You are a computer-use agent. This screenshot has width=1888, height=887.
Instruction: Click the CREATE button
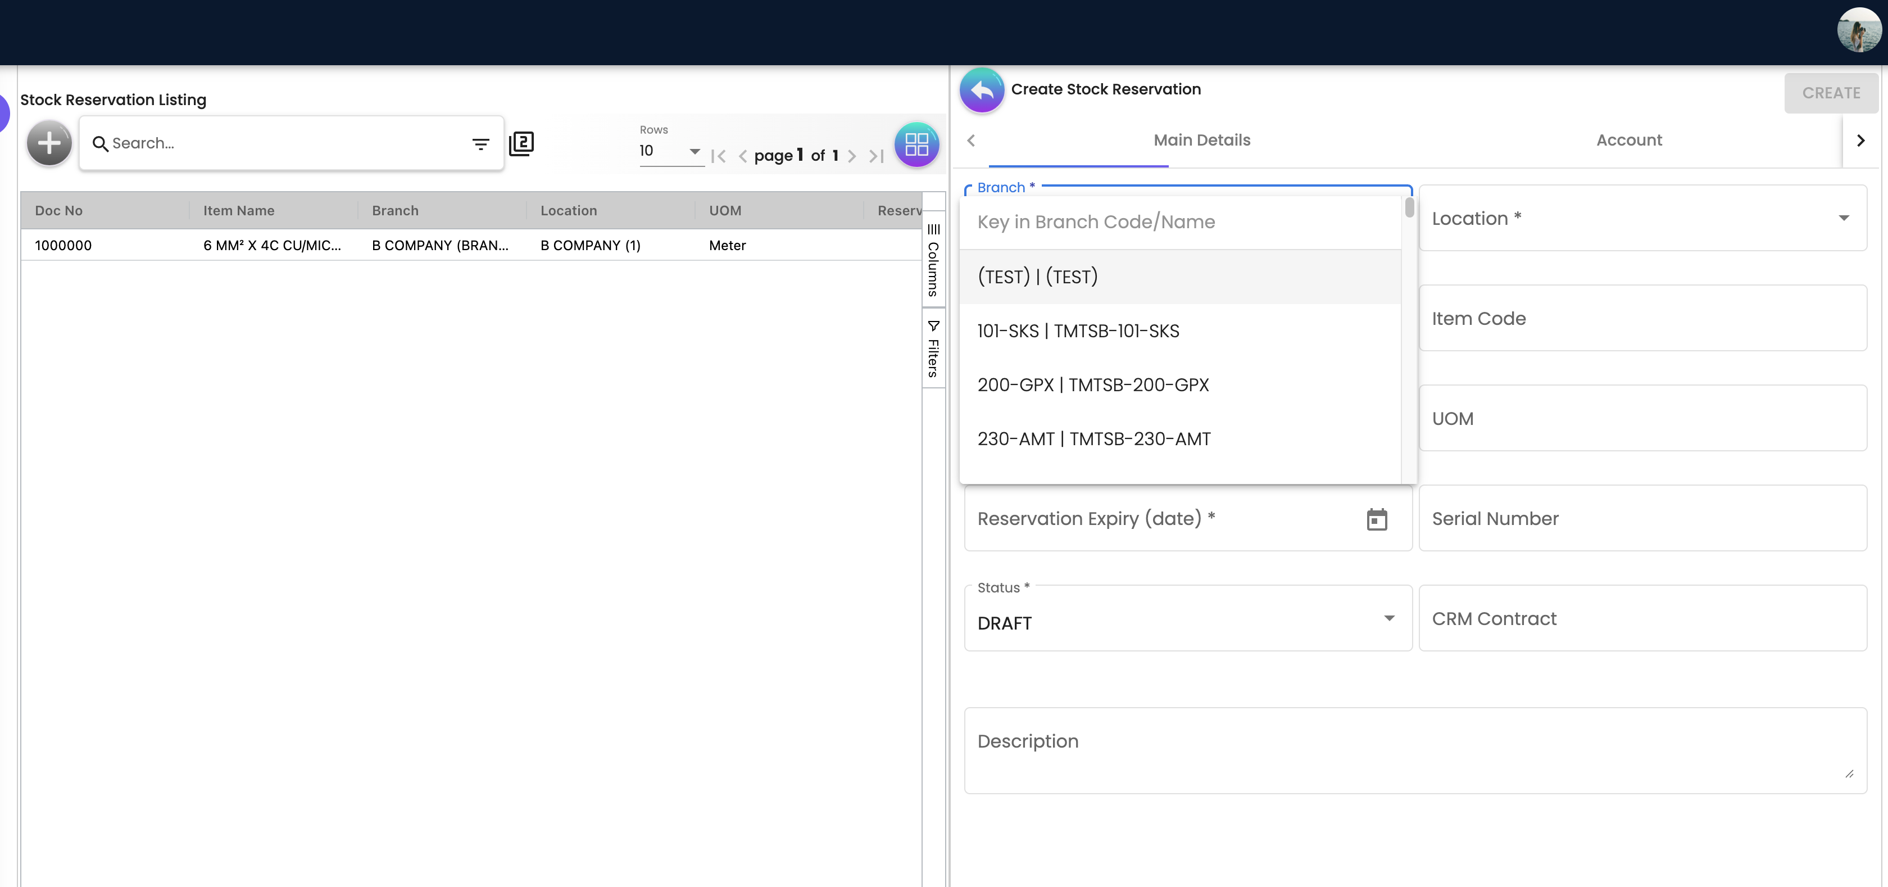pyautogui.click(x=1831, y=93)
